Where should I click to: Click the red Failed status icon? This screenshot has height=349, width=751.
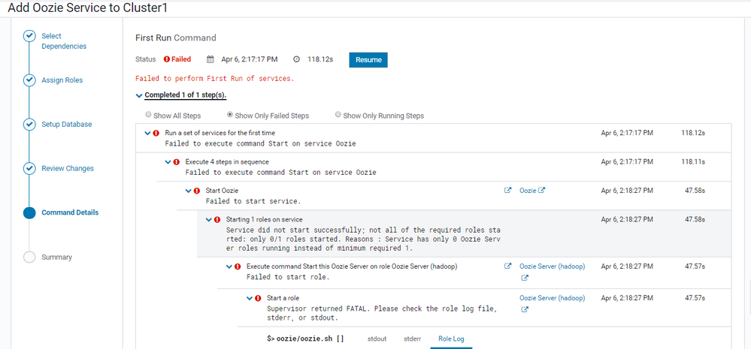tap(167, 59)
